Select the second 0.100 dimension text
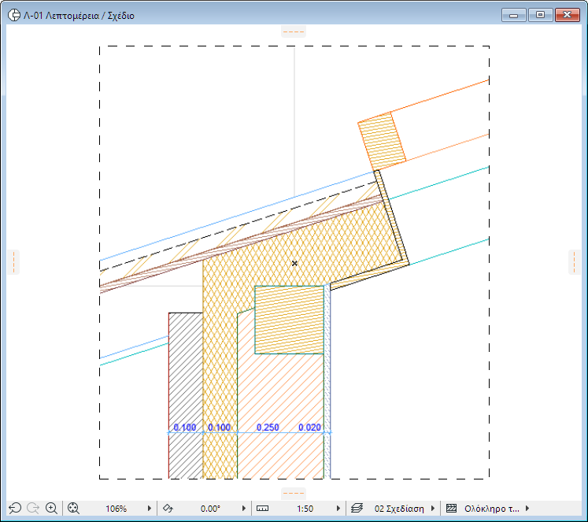This screenshot has width=588, height=522. tap(220, 427)
